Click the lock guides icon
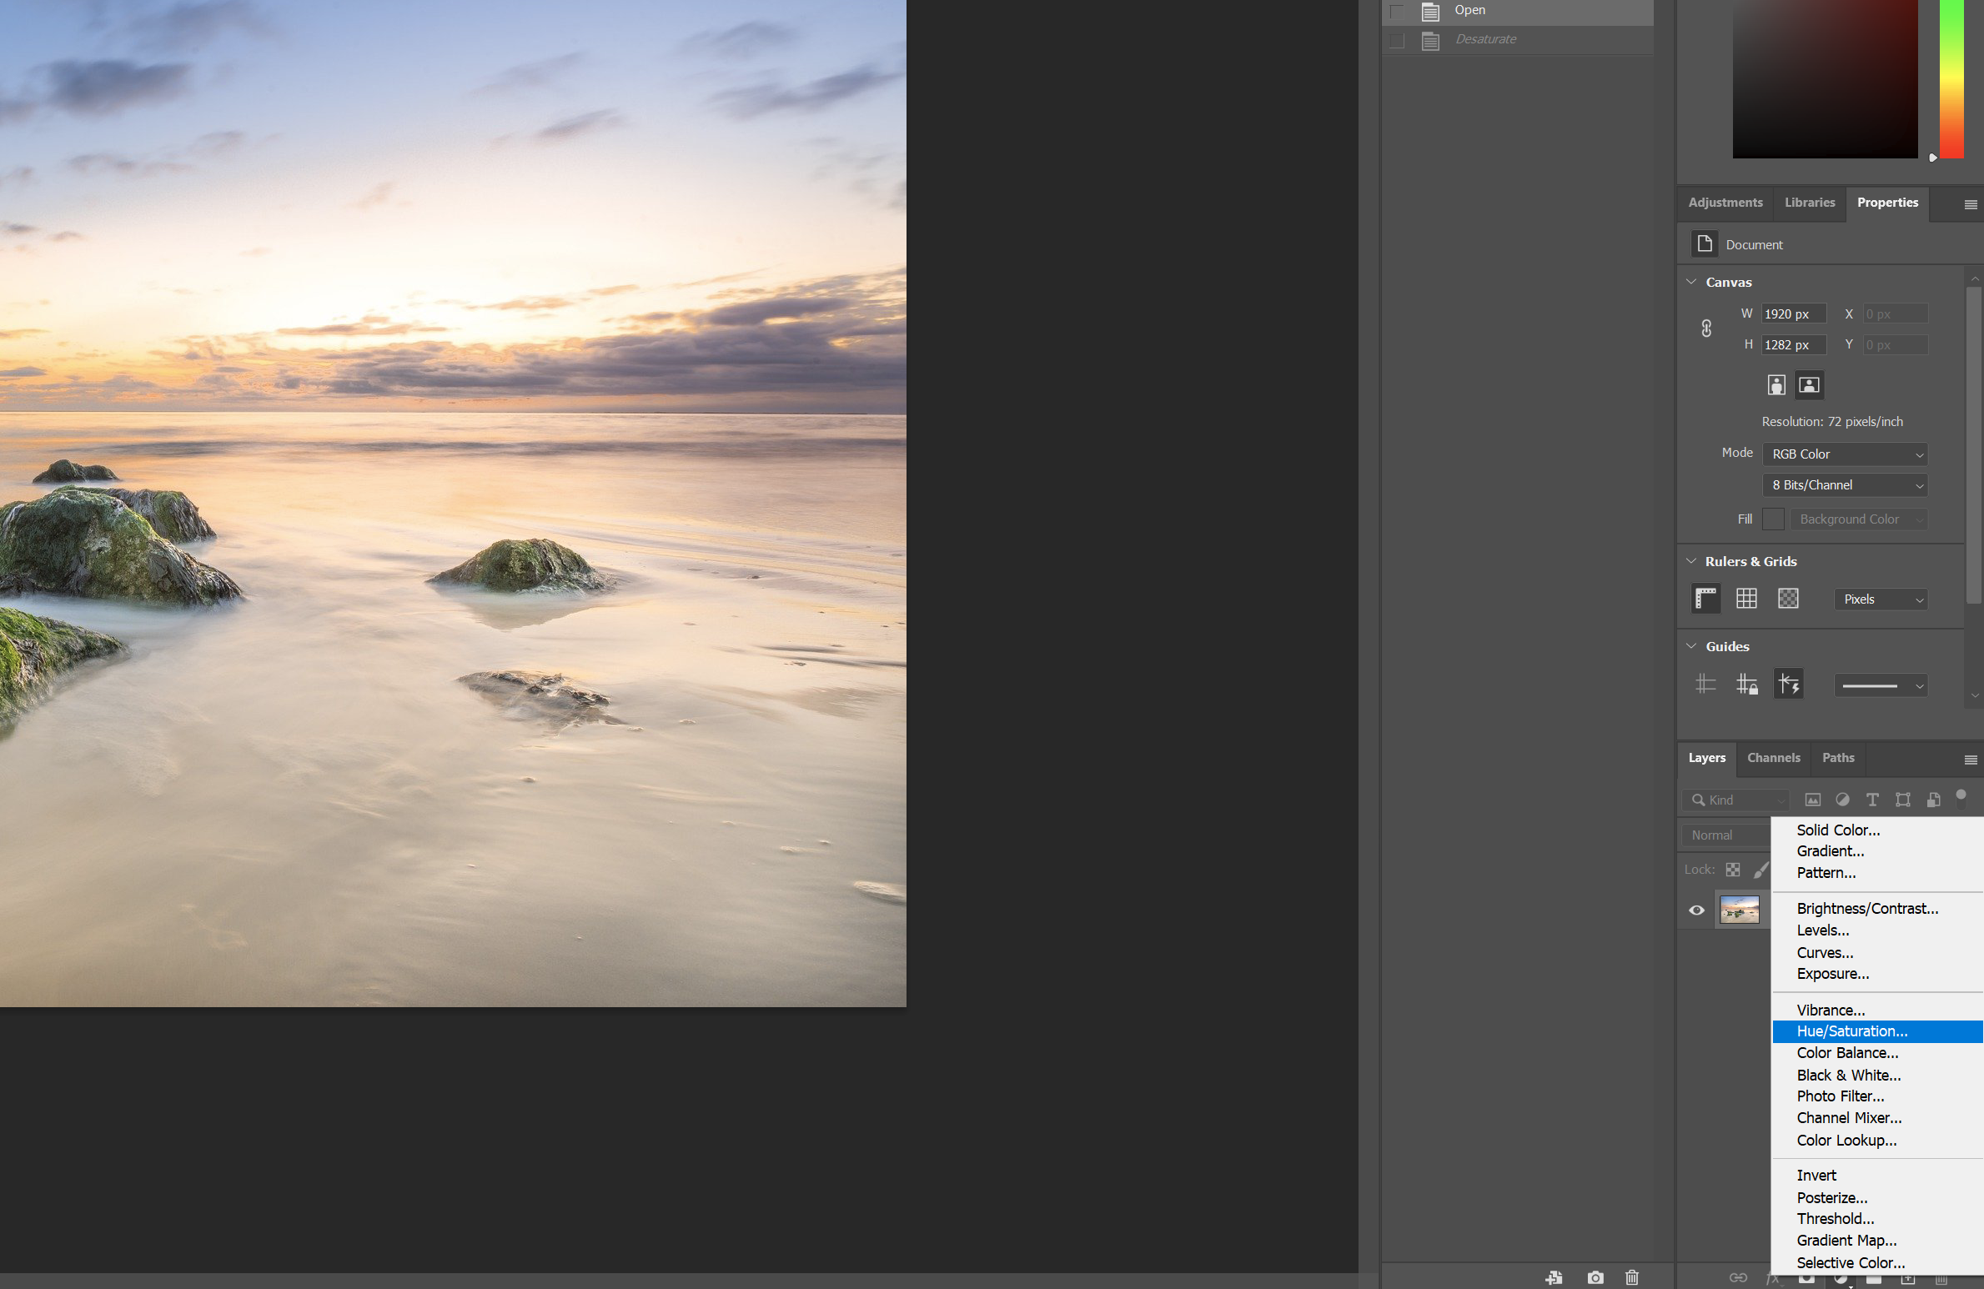Screen dimensions: 1984x1289 1746,685
